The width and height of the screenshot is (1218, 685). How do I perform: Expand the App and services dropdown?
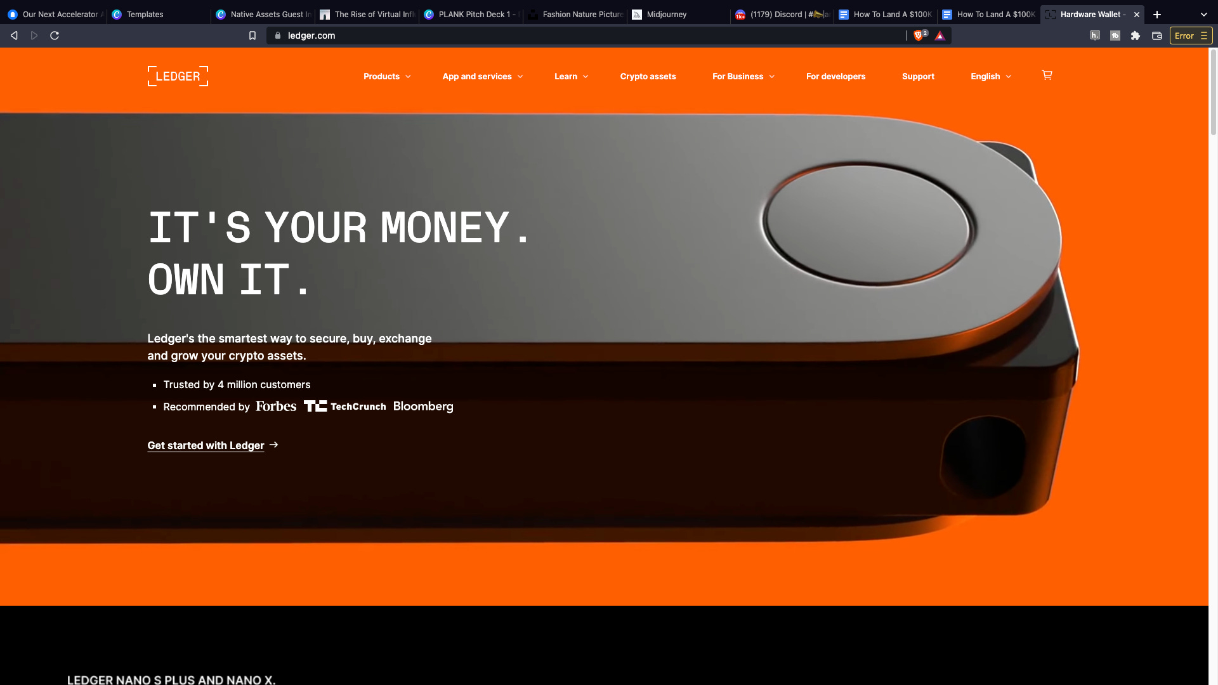[x=482, y=76]
